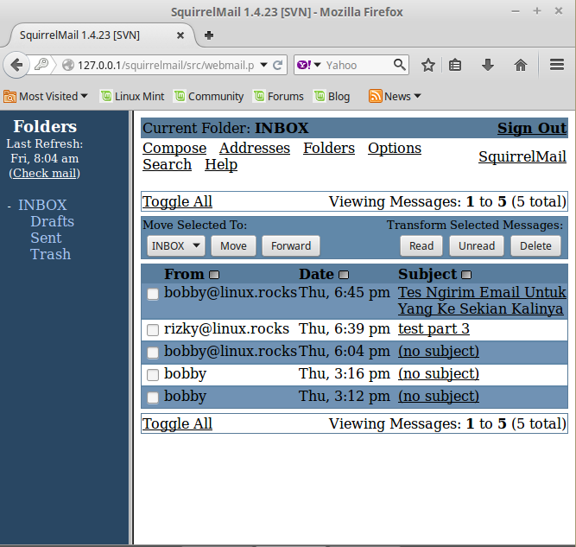
Task: Click the Delete button
Action: pos(535,245)
